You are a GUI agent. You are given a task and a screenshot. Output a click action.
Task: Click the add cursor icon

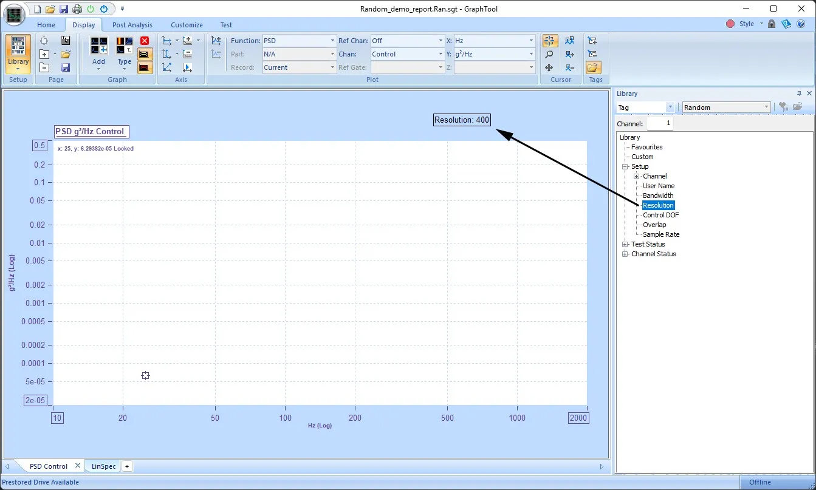coord(570,53)
